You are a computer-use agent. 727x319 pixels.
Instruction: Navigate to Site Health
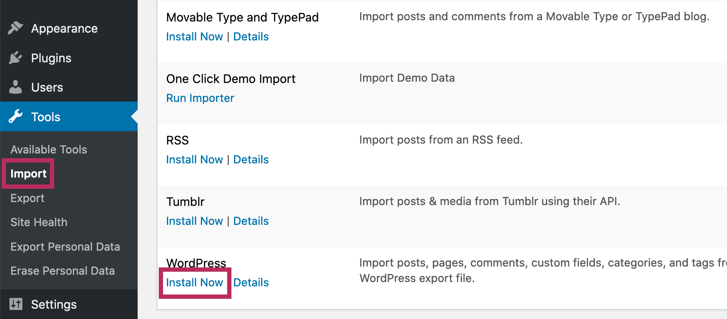[x=39, y=222]
